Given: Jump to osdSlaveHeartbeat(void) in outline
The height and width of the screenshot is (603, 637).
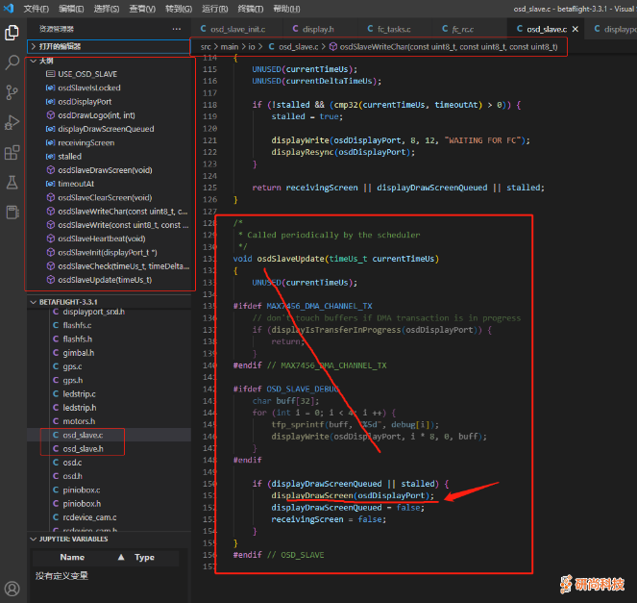Looking at the screenshot, I should (x=102, y=239).
